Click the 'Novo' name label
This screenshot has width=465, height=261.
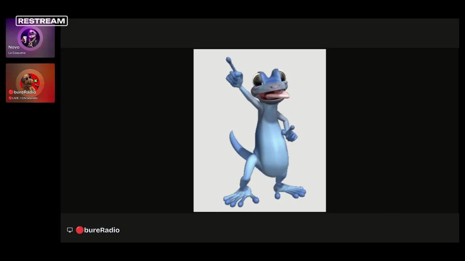(14, 47)
